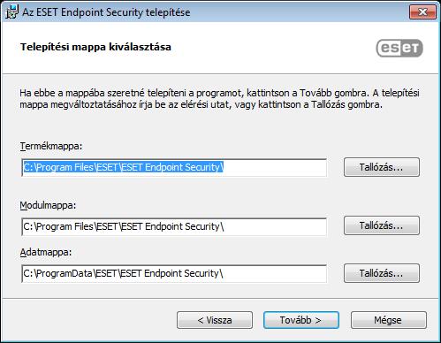
Task: Browse for Adatmappa folder with Tallózás
Action: coord(382,273)
